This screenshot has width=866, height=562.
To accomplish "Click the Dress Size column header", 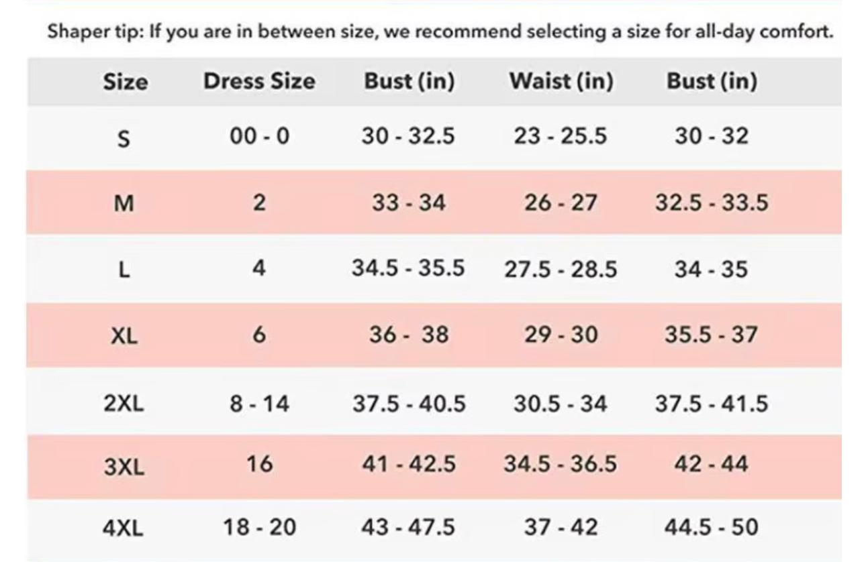I will coord(259,81).
